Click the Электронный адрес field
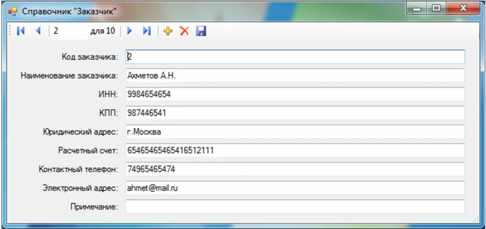 coord(295,188)
